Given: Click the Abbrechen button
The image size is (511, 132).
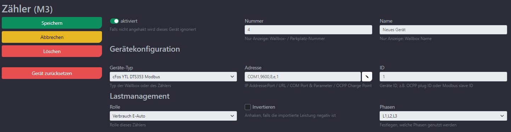Looking at the screenshot, I should tap(52, 37).
